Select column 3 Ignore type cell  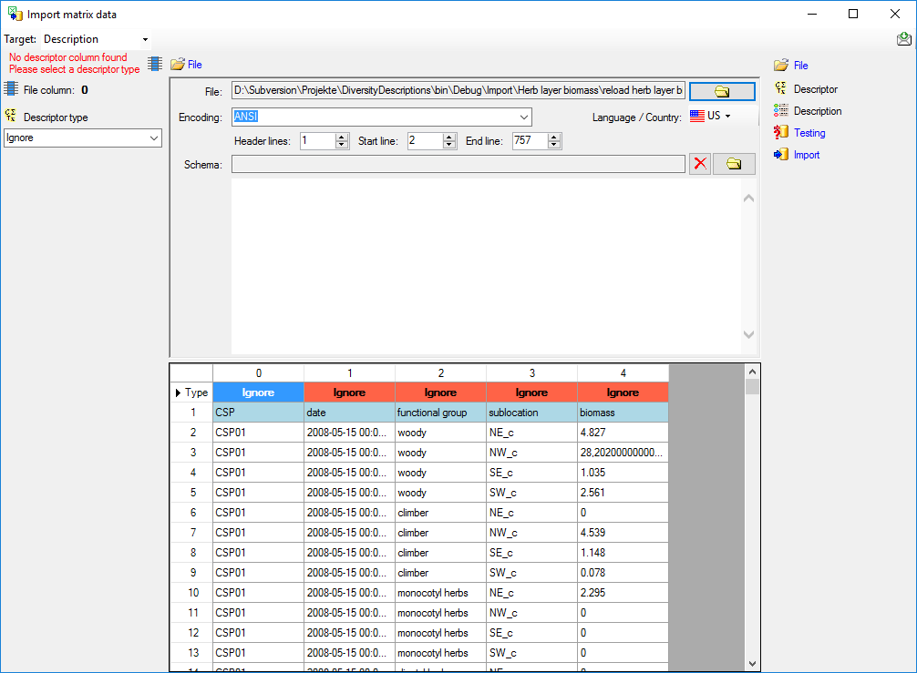532,393
